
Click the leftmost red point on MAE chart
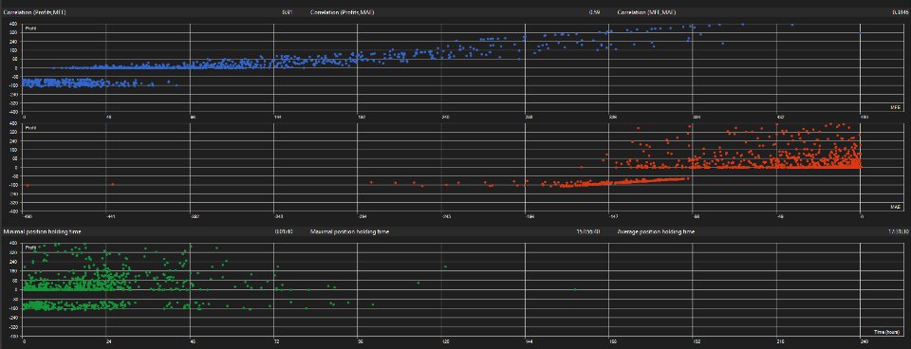coord(28,185)
